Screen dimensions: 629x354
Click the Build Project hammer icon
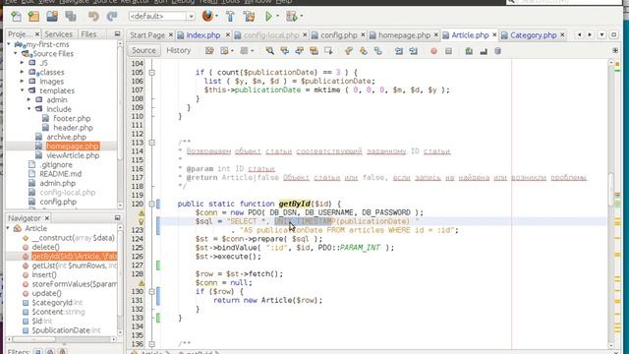[x=230, y=17]
